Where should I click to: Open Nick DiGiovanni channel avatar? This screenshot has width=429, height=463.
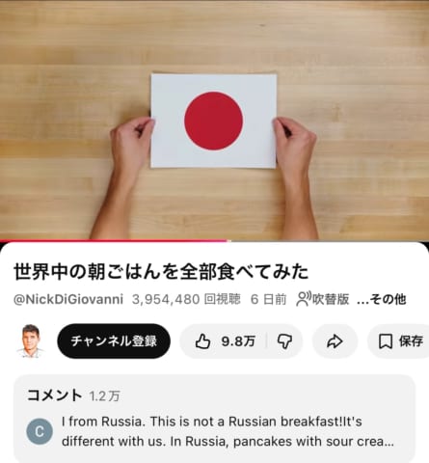coord(31,340)
